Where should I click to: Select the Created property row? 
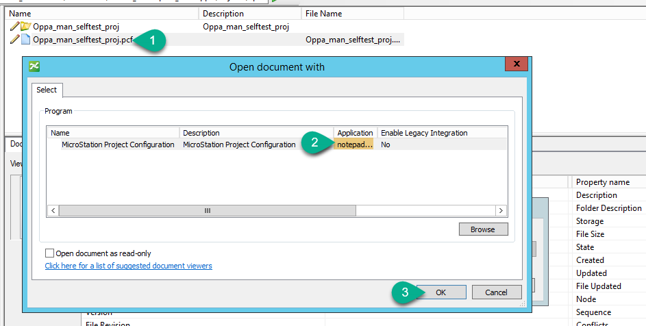[609, 260]
